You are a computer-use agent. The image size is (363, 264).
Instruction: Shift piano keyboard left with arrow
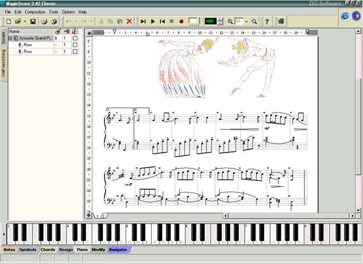pyautogui.click(x=4, y=234)
